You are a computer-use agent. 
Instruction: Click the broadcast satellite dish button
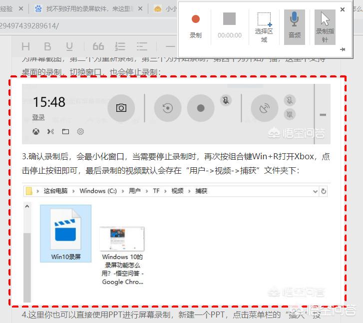(x=265, y=108)
